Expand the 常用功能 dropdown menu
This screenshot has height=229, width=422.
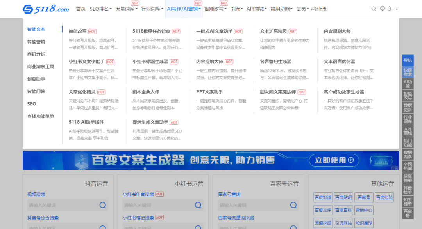[281, 9]
